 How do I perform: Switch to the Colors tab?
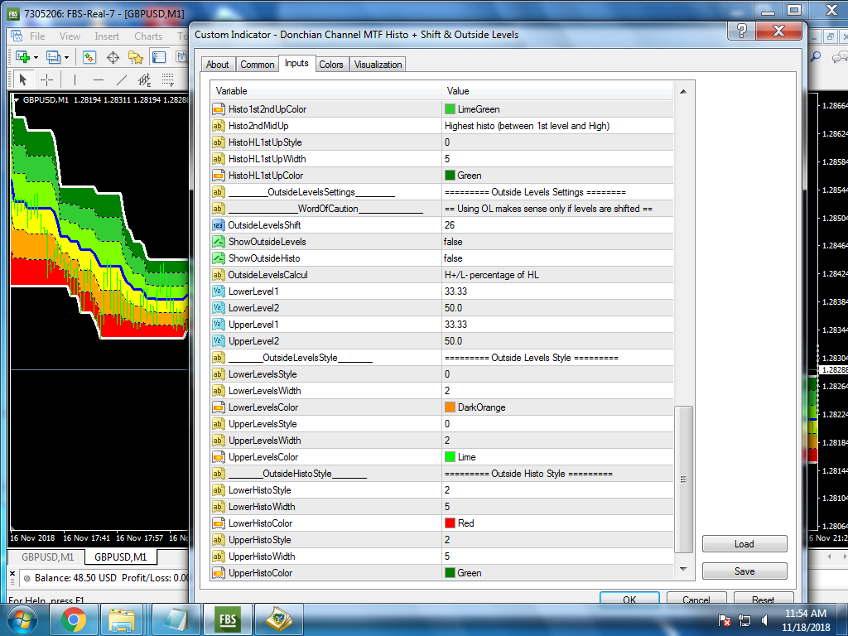(331, 65)
